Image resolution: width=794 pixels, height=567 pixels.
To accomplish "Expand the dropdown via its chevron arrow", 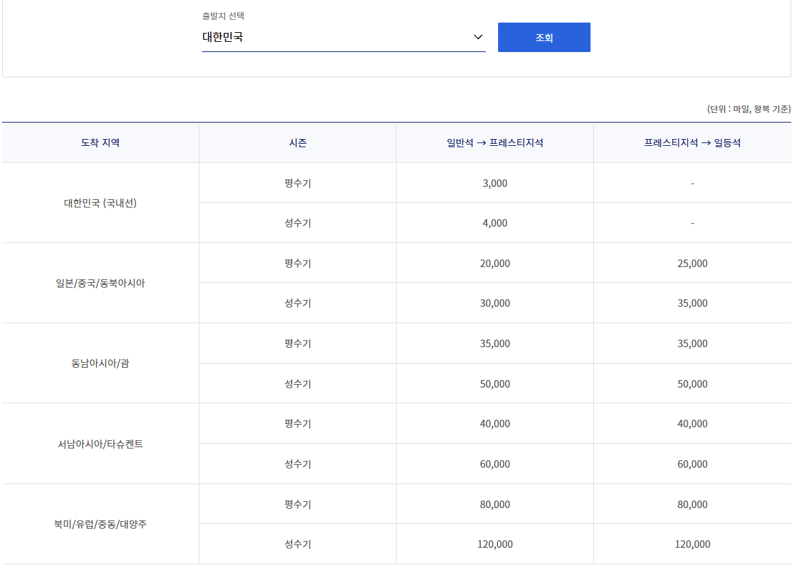I will click(477, 38).
